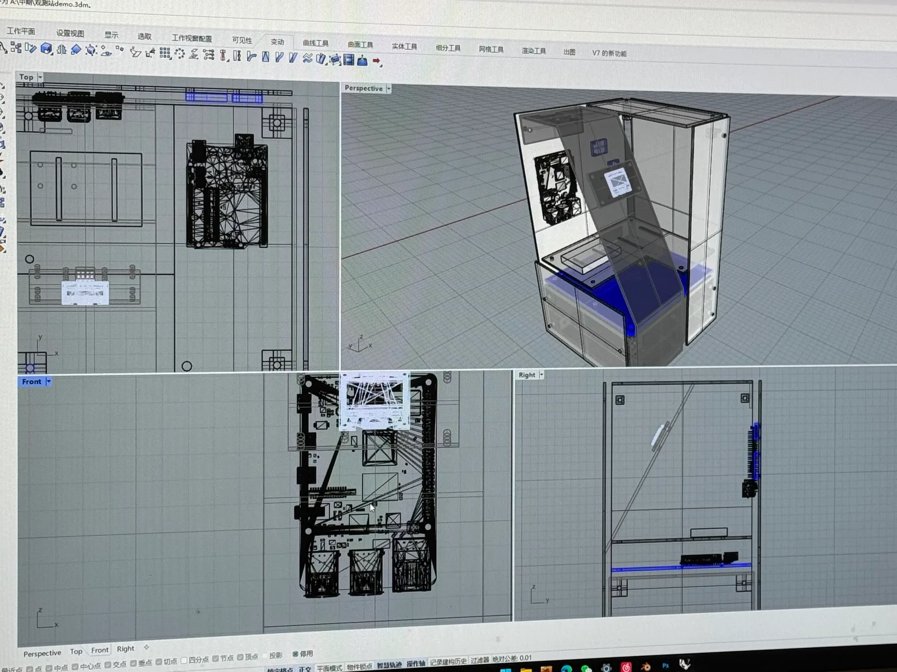Select the Bend tool icon
Viewport: 897px width, 672px height.
pyautogui.click(x=251, y=56)
